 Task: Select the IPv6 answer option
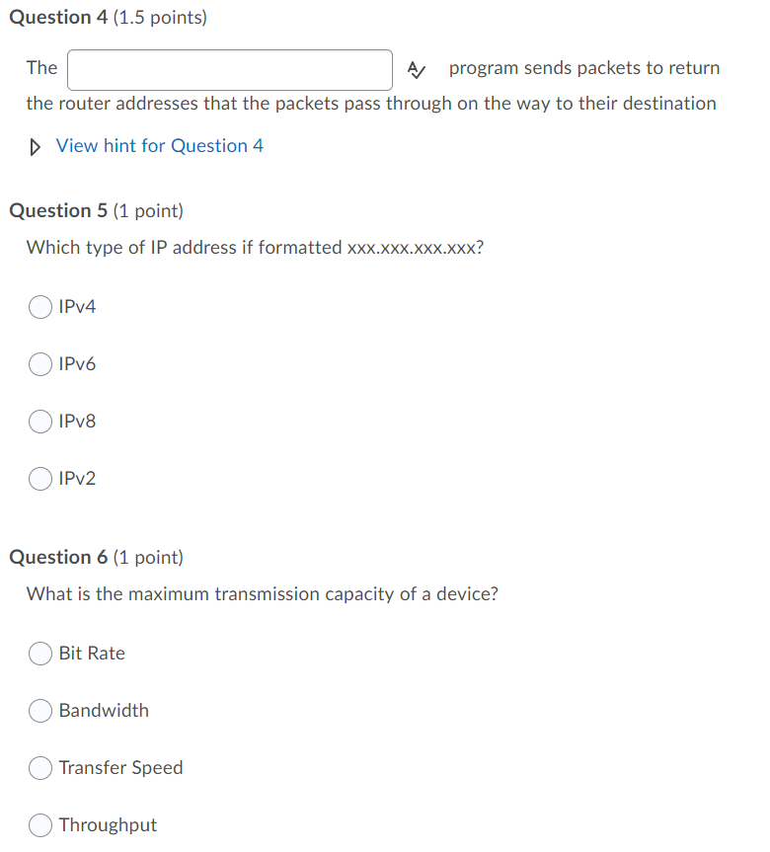(39, 364)
